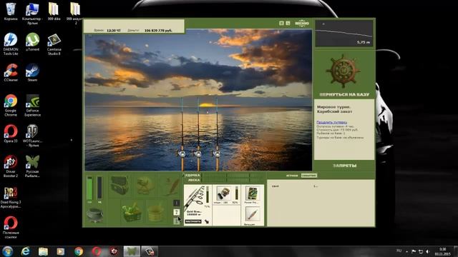The width and height of the screenshot is (458, 257).
Task: Open the Продлить путевку link
Action: click(331, 122)
